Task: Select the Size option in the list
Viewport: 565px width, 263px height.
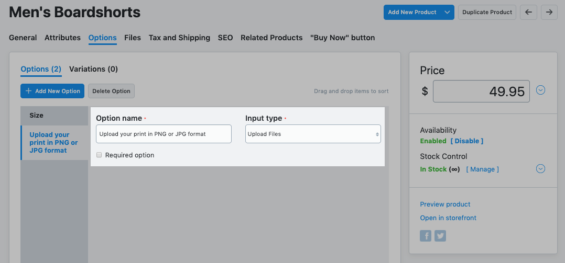Action: (x=37, y=116)
